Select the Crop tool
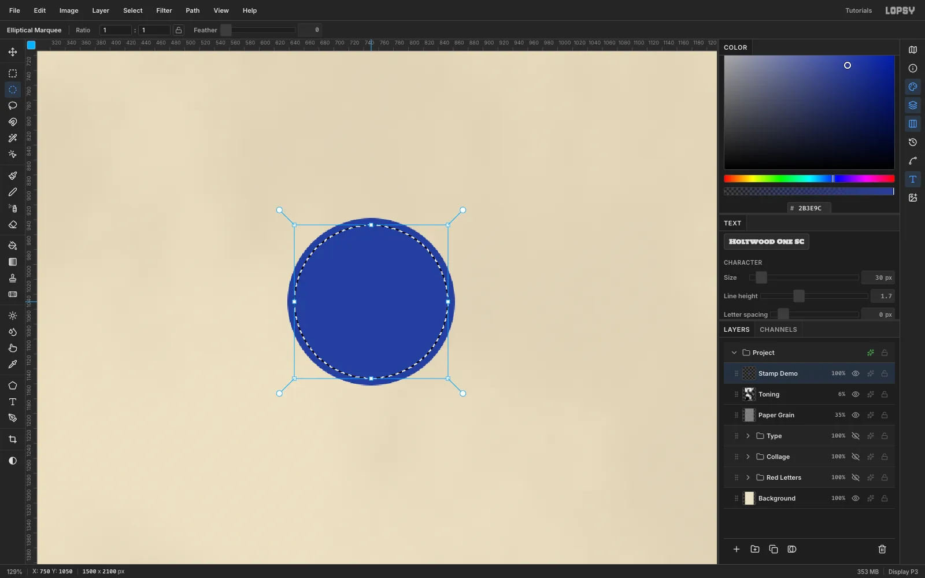The image size is (925, 578). [x=13, y=439]
